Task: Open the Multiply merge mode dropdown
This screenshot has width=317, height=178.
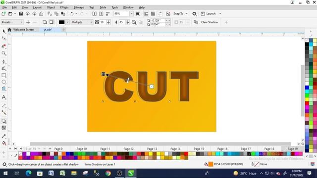Action: point(82,22)
